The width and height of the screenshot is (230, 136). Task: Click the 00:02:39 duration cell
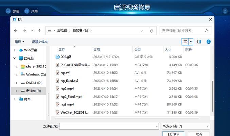(x=192, y=112)
